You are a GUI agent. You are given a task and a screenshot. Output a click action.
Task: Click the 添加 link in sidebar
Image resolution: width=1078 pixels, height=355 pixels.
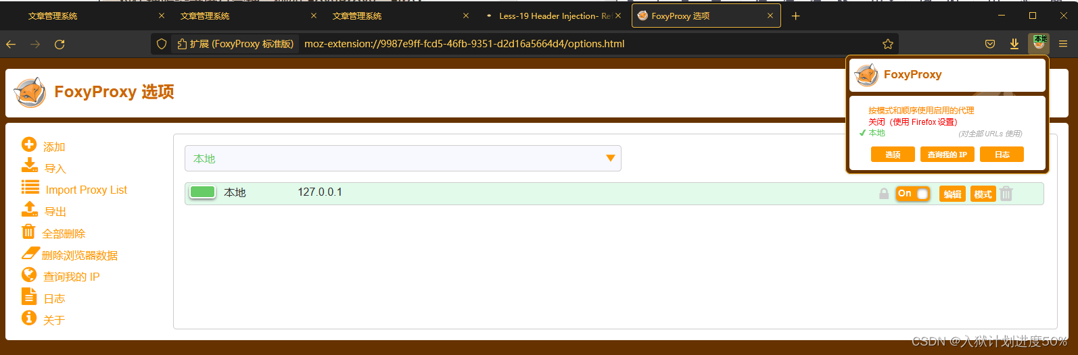54,147
